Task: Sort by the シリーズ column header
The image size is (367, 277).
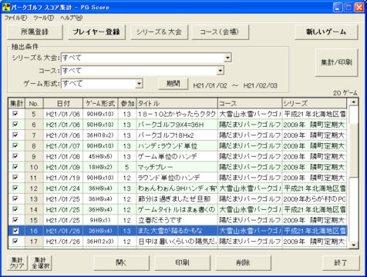Action: (314, 103)
